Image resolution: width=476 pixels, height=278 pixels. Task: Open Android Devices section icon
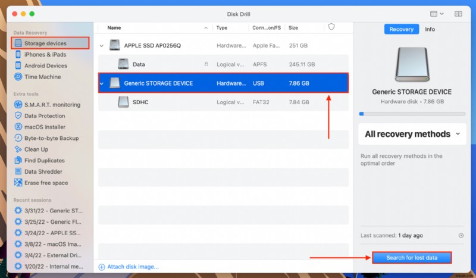tap(18, 65)
